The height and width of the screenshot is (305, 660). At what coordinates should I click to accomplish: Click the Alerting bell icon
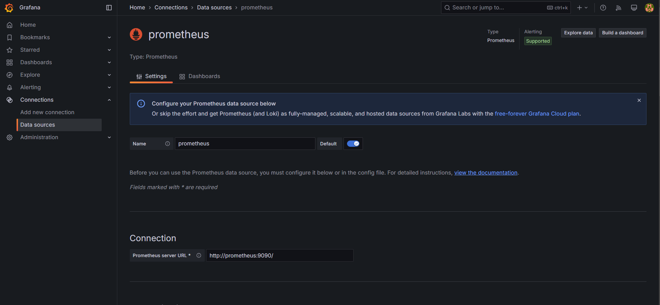10,87
